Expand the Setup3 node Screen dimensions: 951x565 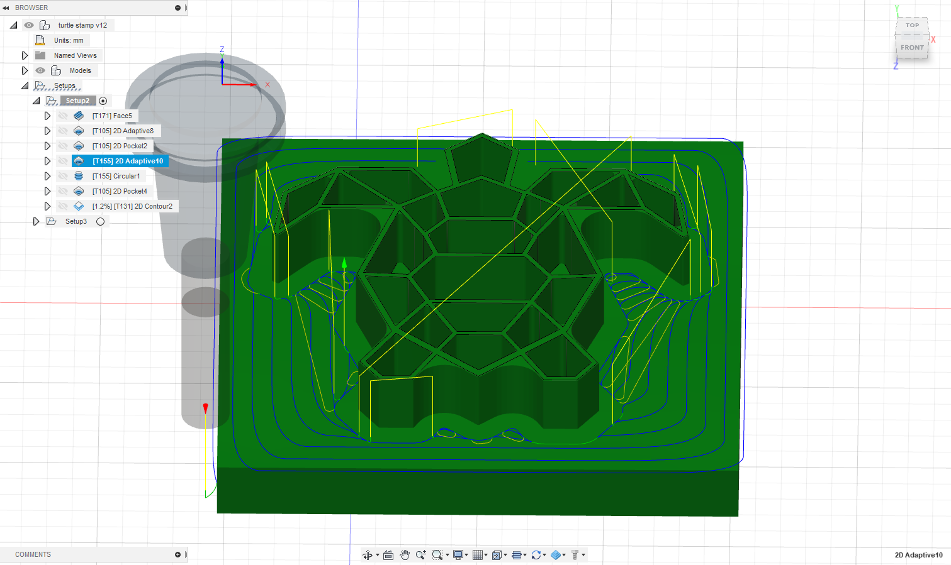(x=36, y=221)
